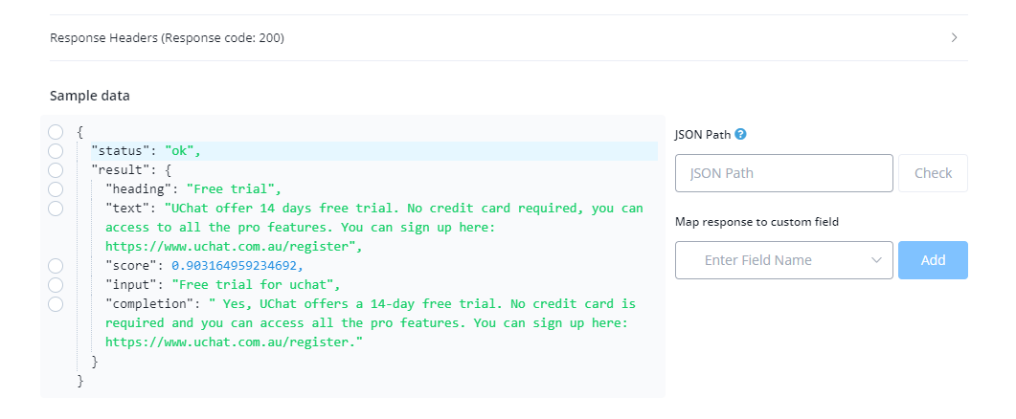
Task: Click the Check button
Action: [x=933, y=173]
